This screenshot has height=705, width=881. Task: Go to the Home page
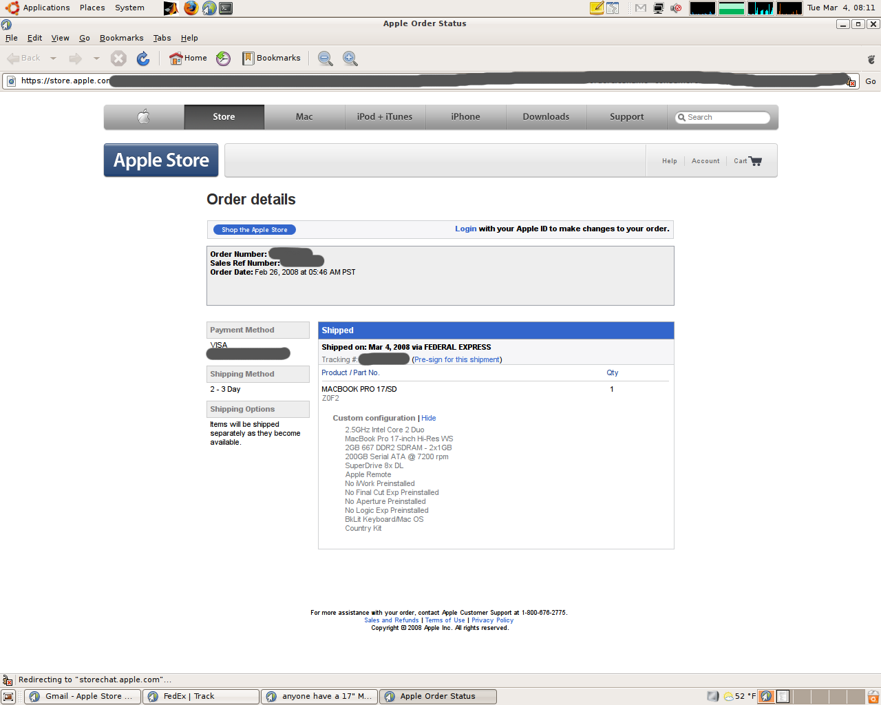[188, 59]
